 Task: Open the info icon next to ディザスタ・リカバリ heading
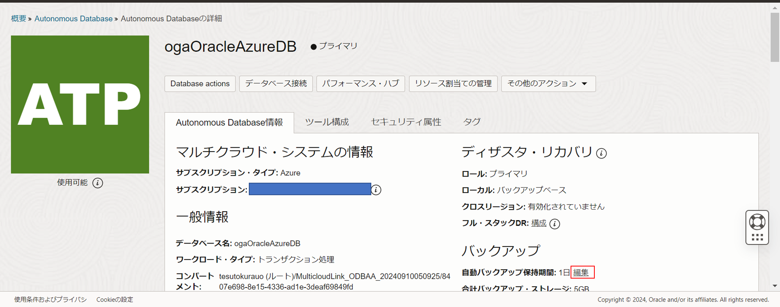(x=601, y=153)
